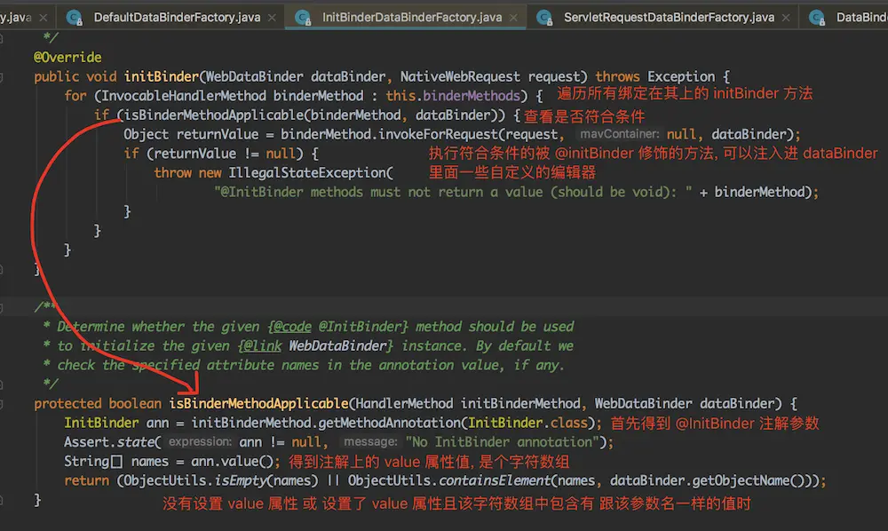
Task: Open the partially visible DataBinder tab
Action: point(860,17)
